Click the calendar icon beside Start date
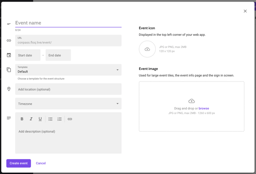 [9, 55]
